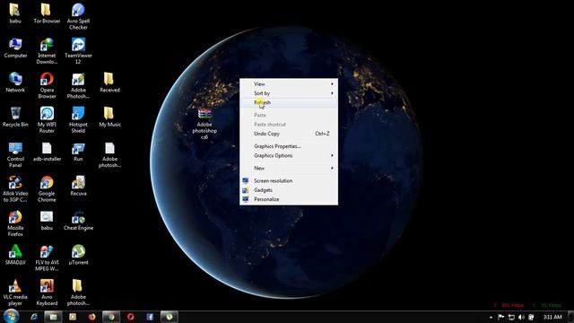Choose Personalize in the context menu
Screen dimensions: 574x323
(289, 199)
